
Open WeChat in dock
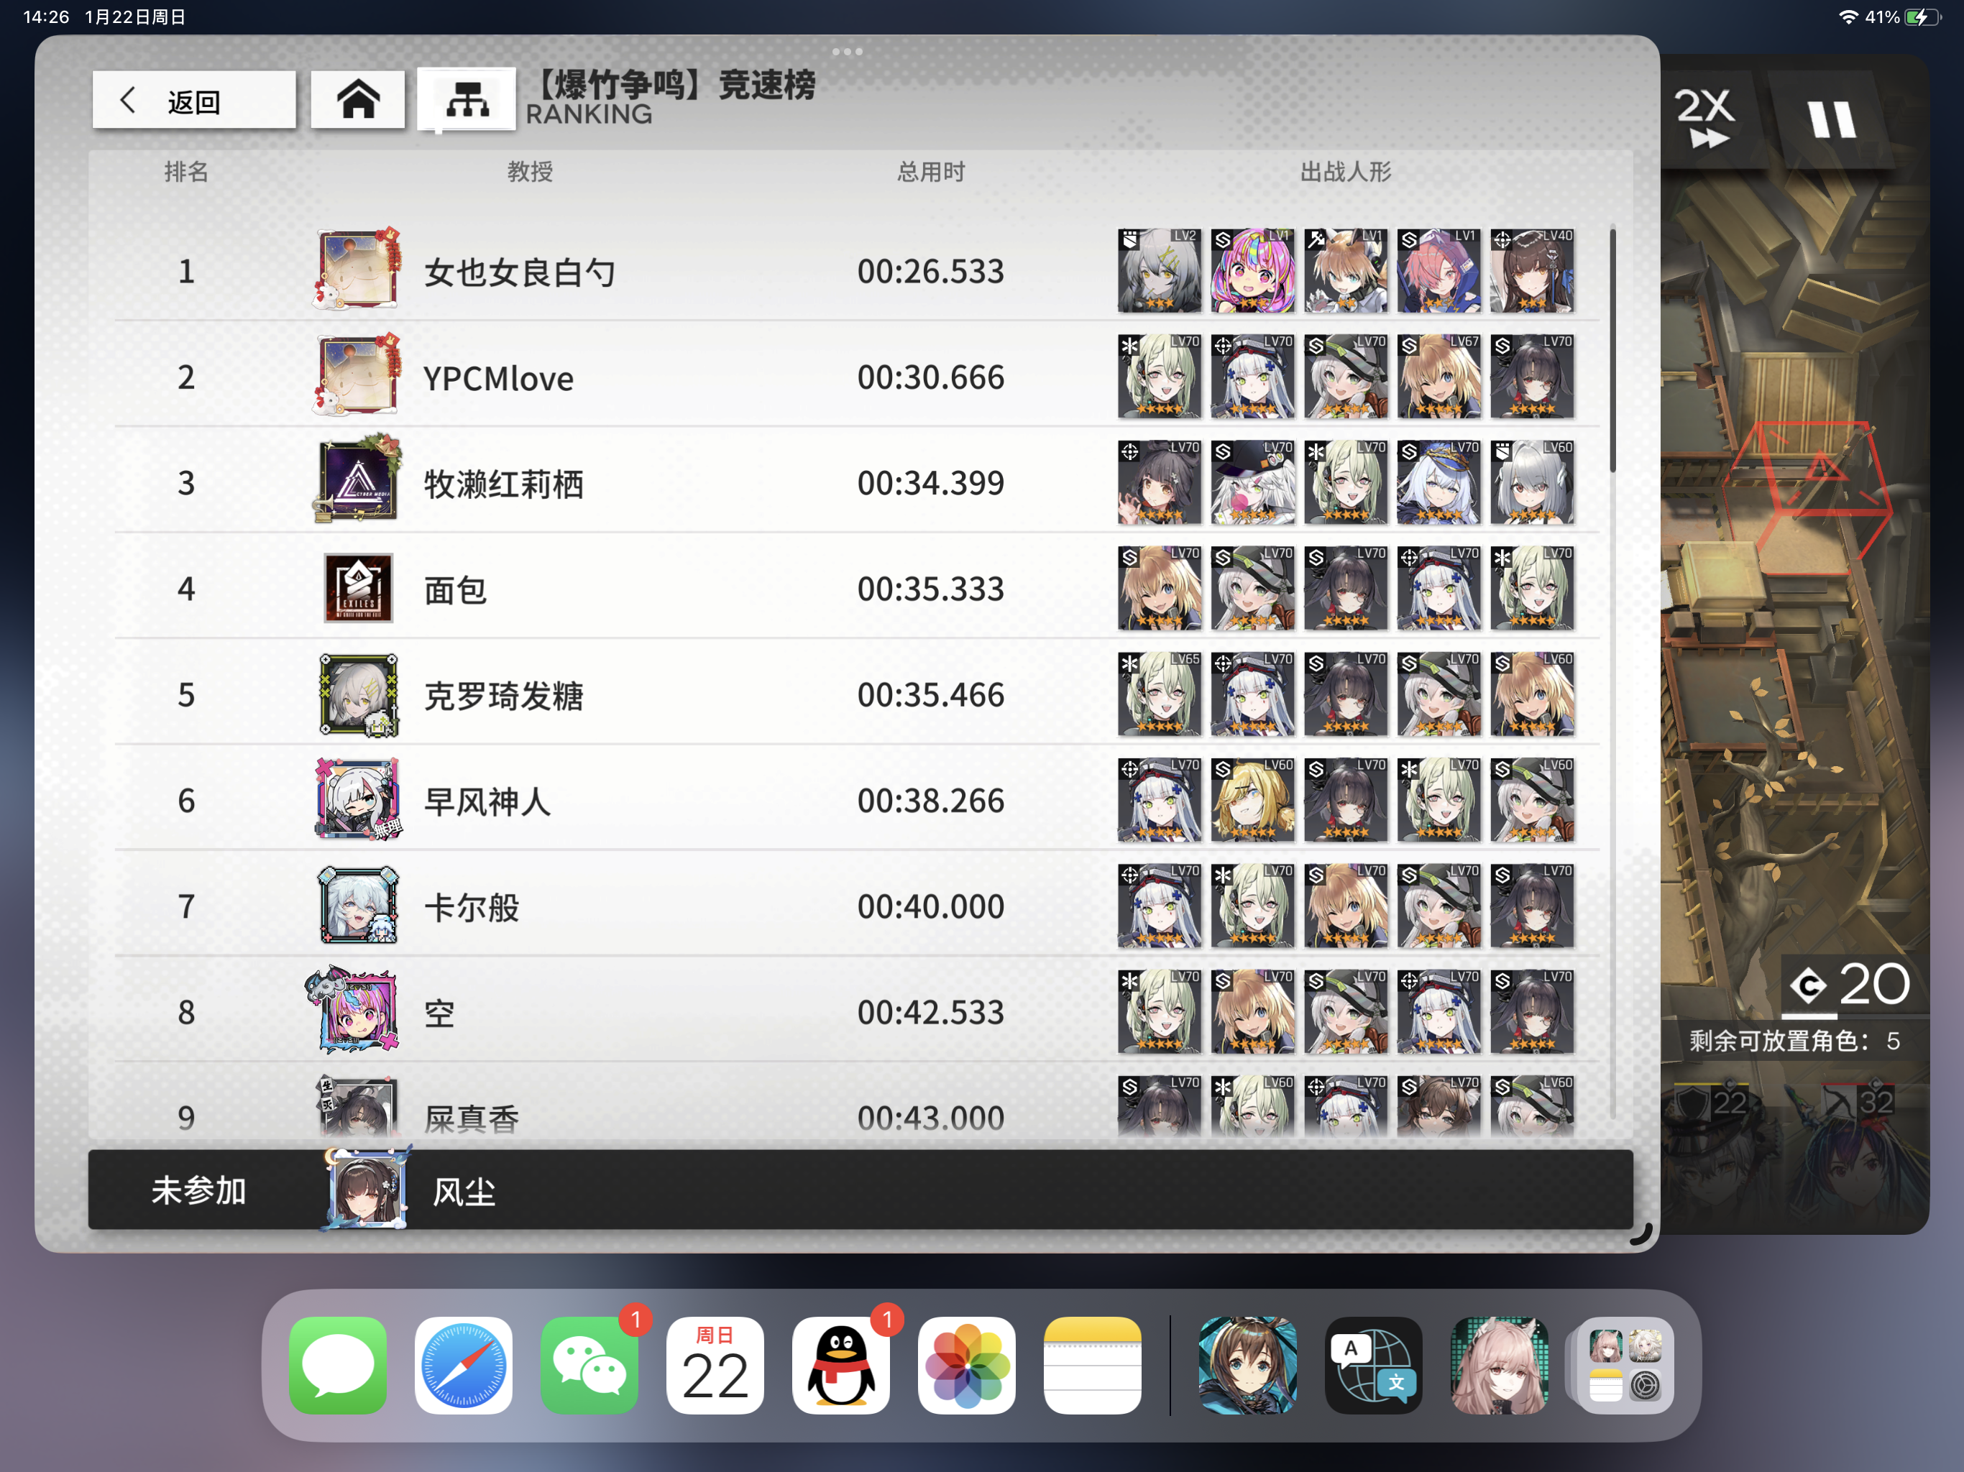tap(589, 1365)
